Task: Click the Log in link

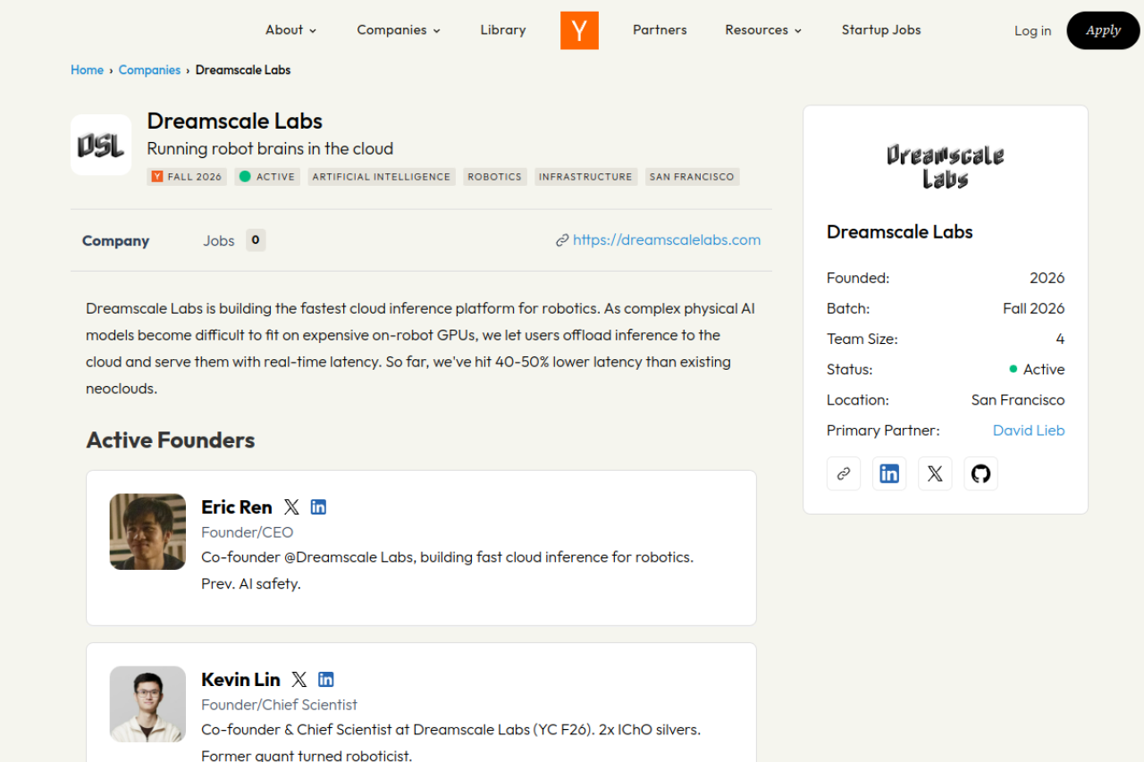Action: click(x=1032, y=31)
